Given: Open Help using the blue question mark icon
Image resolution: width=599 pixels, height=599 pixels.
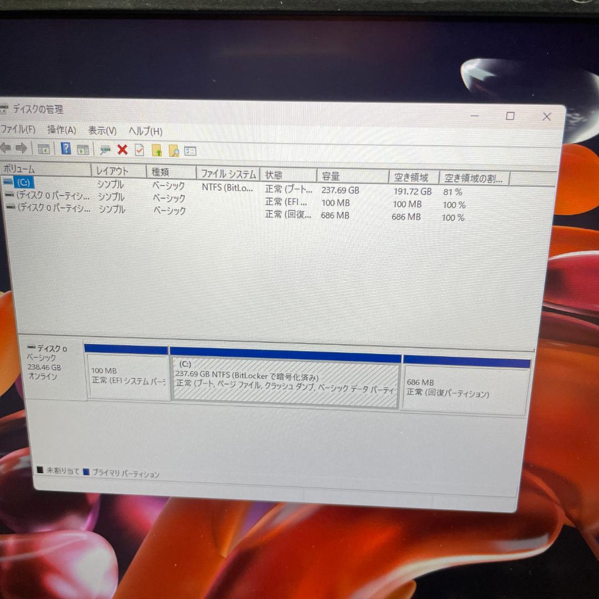Looking at the screenshot, I should 66,149.
